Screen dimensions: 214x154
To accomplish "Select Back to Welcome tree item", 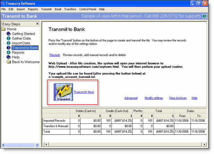I will (26, 62).
